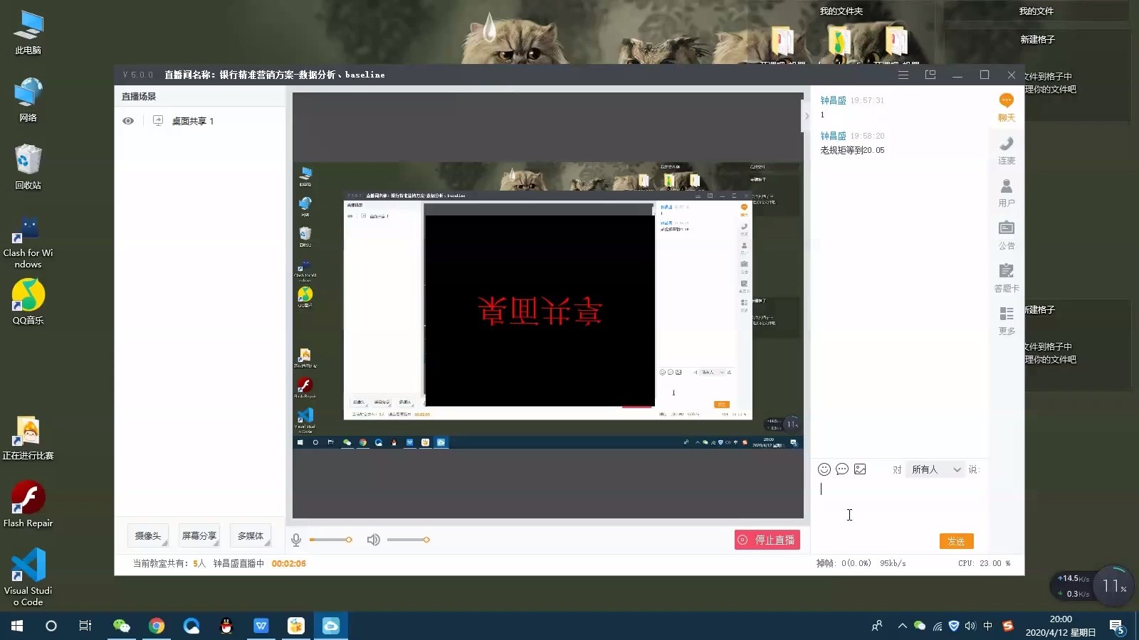Screen dimensions: 1139x640
Task: Toggle visibility of 桌面共享 1 scene
Action: 128,121
